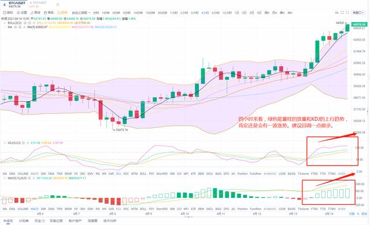Viewport: 370px width, 225px height.
Task: Toggle the 对数 log scale option
Action: tap(352, 213)
